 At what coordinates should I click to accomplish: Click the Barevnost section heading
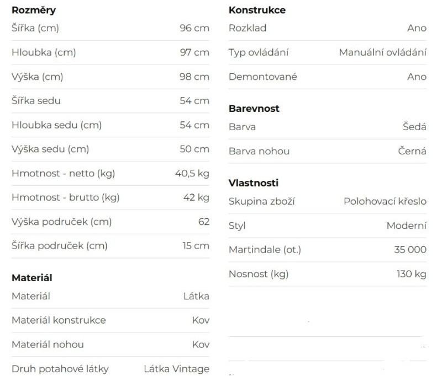[x=254, y=109]
